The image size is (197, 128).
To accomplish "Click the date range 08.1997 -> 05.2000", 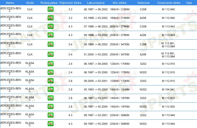I will (96, 124).
